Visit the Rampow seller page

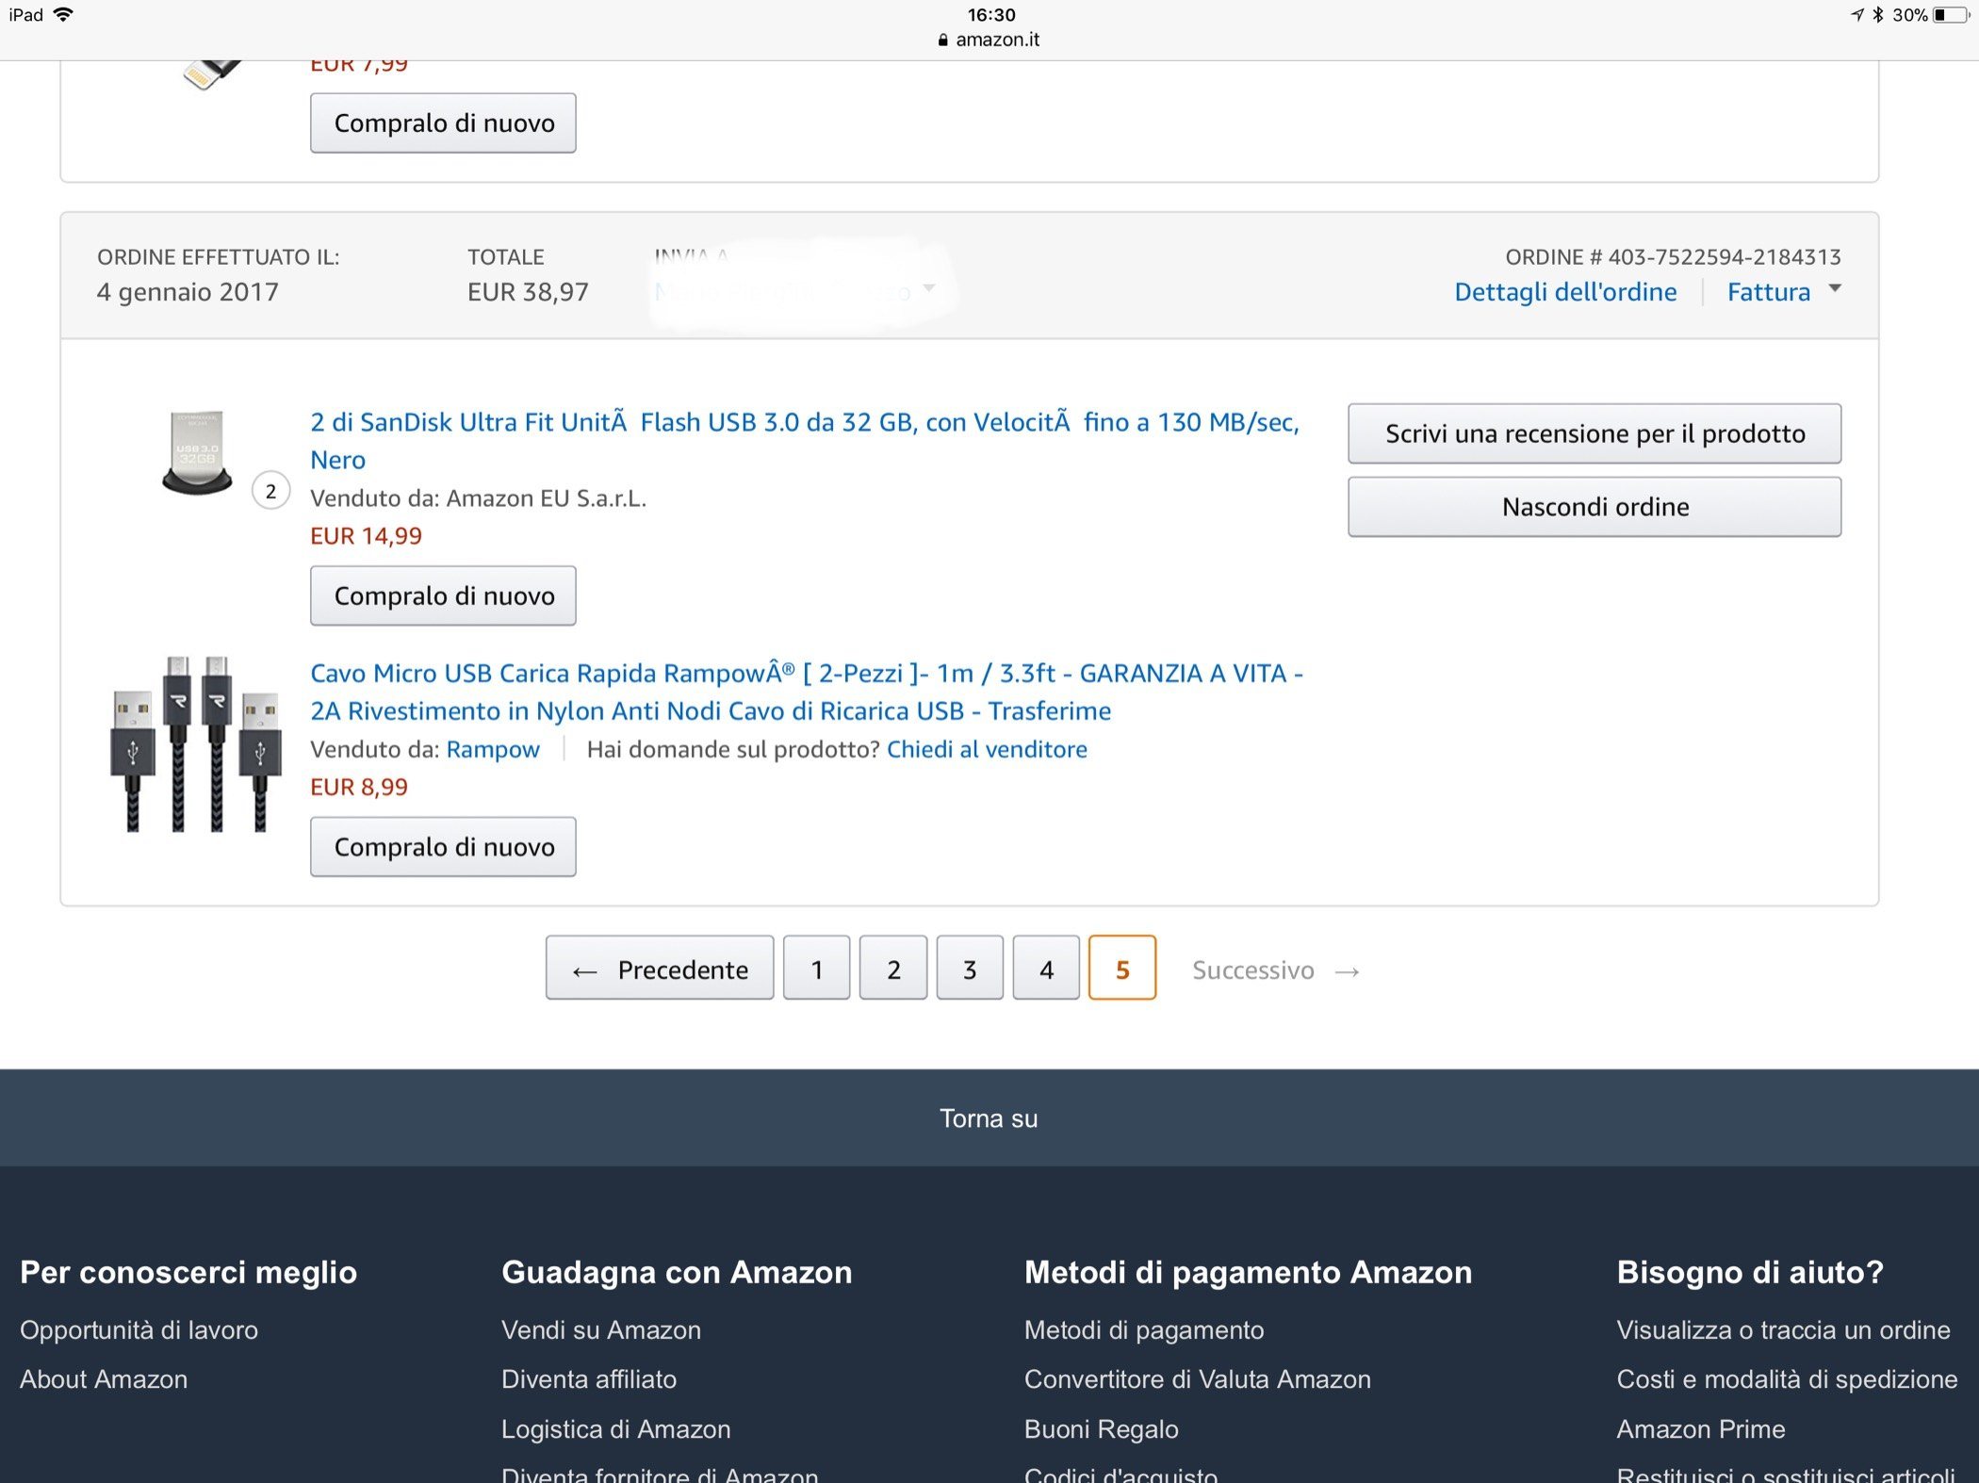tap(493, 749)
